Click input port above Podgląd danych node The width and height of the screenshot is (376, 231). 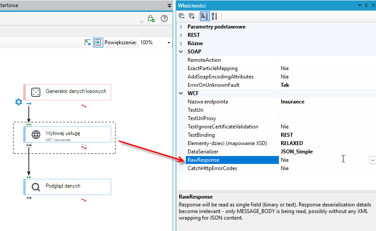29,177
